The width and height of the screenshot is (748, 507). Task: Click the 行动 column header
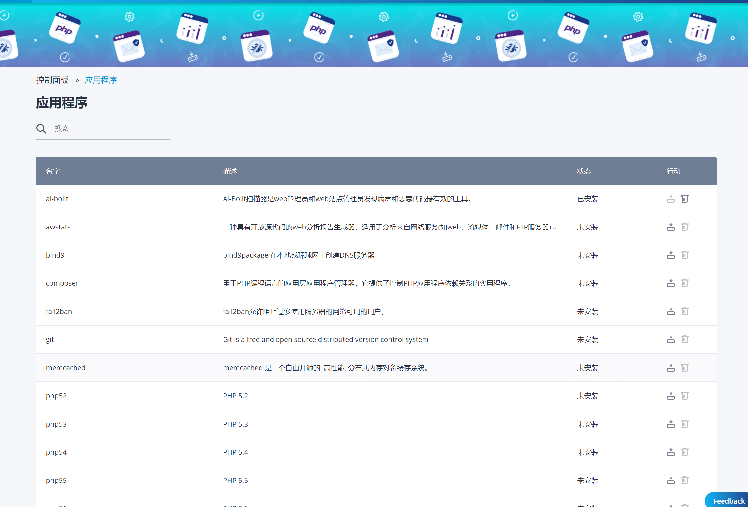(x=673, y=171)
